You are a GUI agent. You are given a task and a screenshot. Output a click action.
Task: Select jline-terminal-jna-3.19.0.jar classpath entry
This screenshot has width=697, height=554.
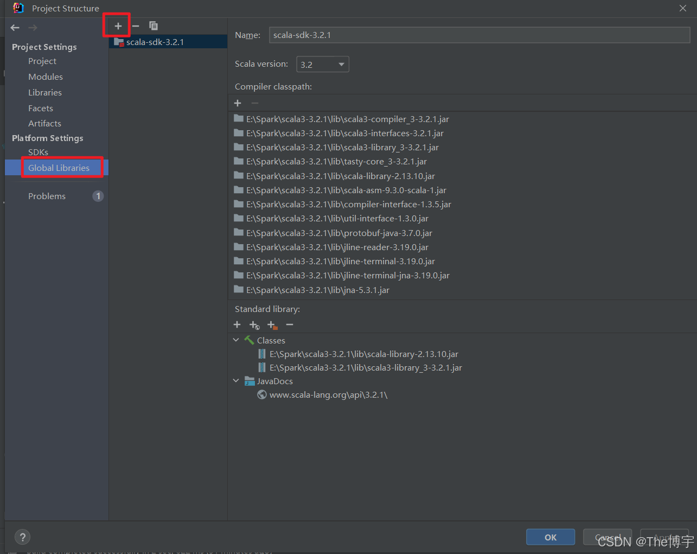[348, 276]
